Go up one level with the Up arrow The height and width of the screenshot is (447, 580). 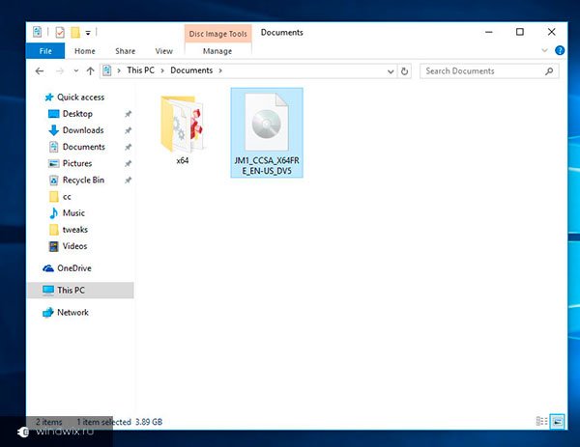coord(90,70)
